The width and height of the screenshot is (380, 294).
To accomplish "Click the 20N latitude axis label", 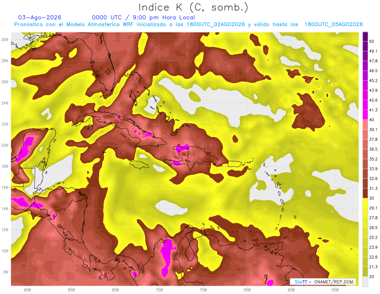I will (5, 145).
